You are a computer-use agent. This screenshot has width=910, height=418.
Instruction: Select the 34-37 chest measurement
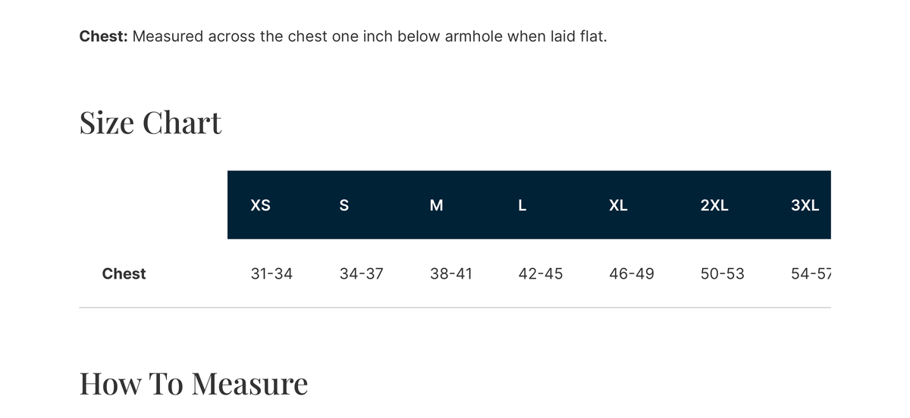pyautogui.click(x=362, y=273)
